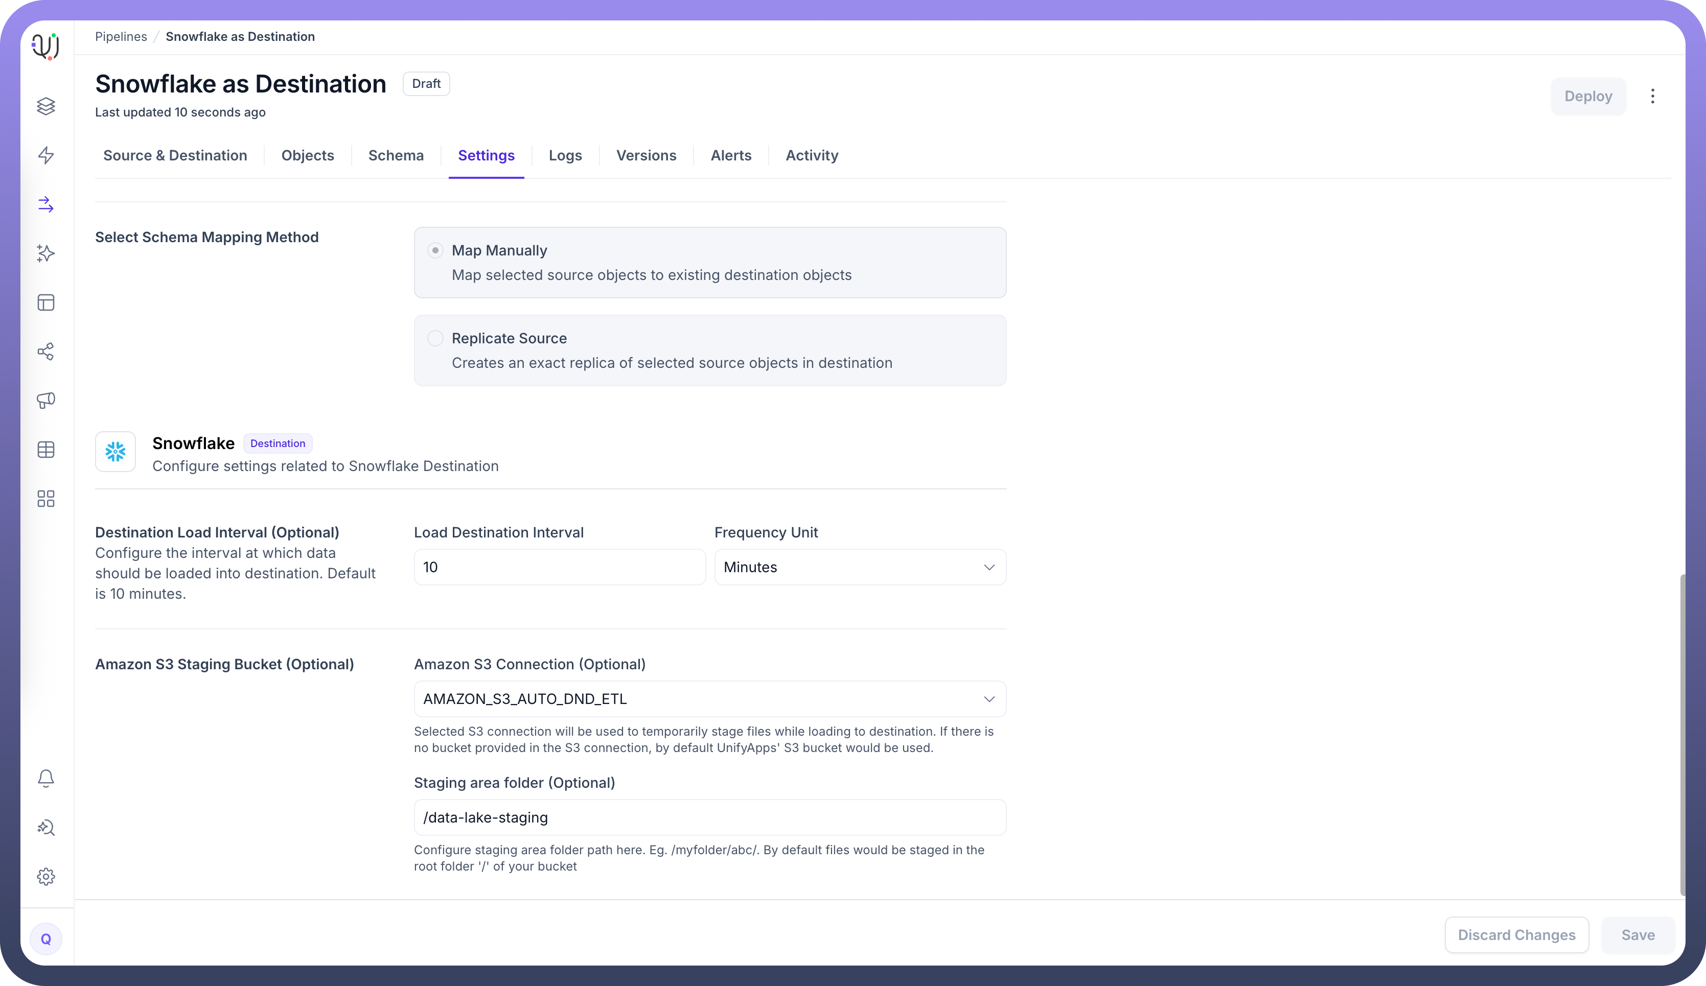Screen dimensions: 1706x986
Task: Select the Map Manually radio button
Action: tap(435, 250)
